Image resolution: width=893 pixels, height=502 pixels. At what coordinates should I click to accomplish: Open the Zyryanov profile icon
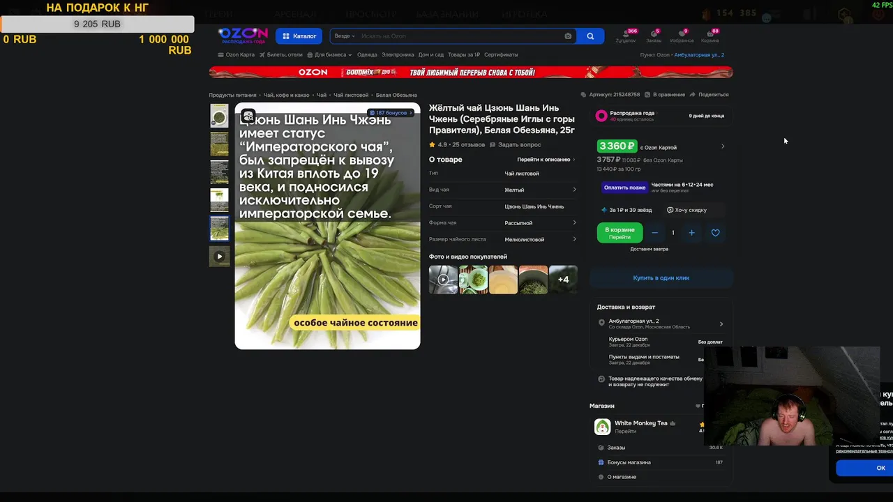pos(626,36)
